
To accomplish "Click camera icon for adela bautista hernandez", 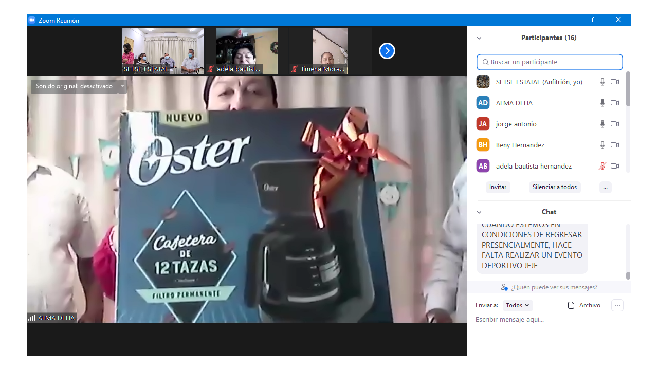I will tap(615, 166).
